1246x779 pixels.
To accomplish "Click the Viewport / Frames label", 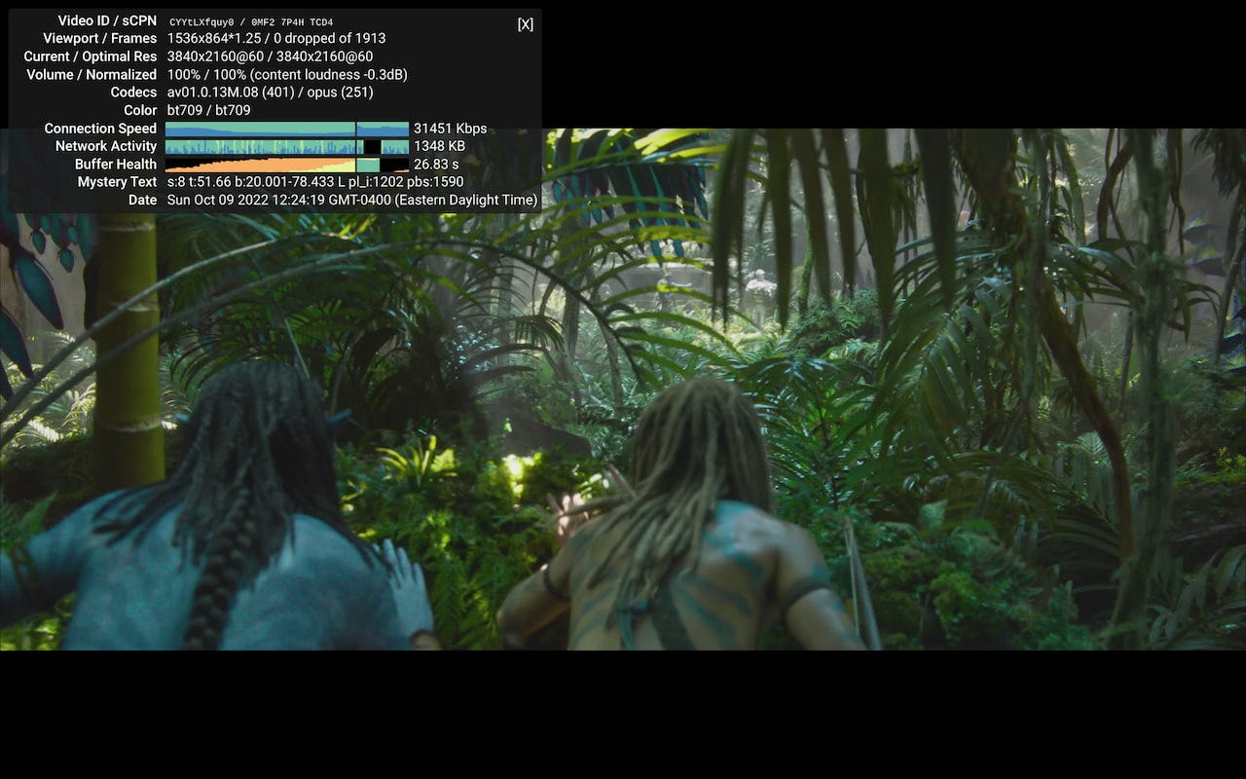I will click(x=100, y=38).
